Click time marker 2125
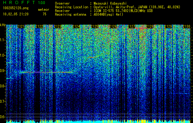The image size is (193, 123). tap(95, 26)
